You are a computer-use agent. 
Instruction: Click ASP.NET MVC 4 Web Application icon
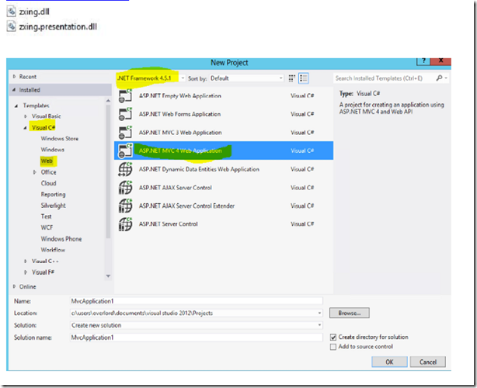point(125,151)
